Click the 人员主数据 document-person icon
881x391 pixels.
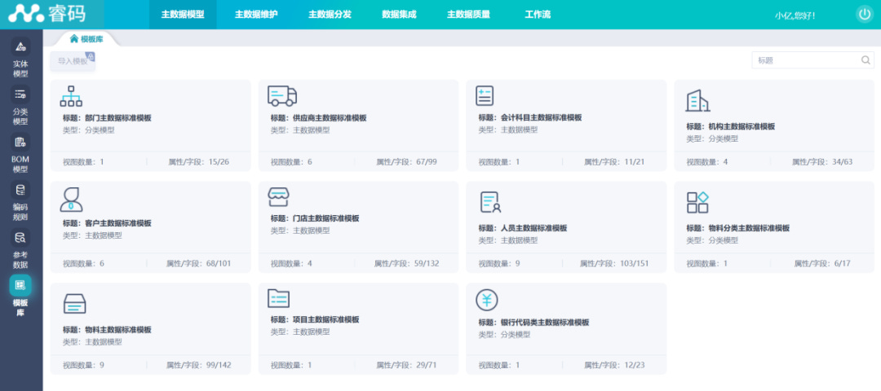(490, 202)
